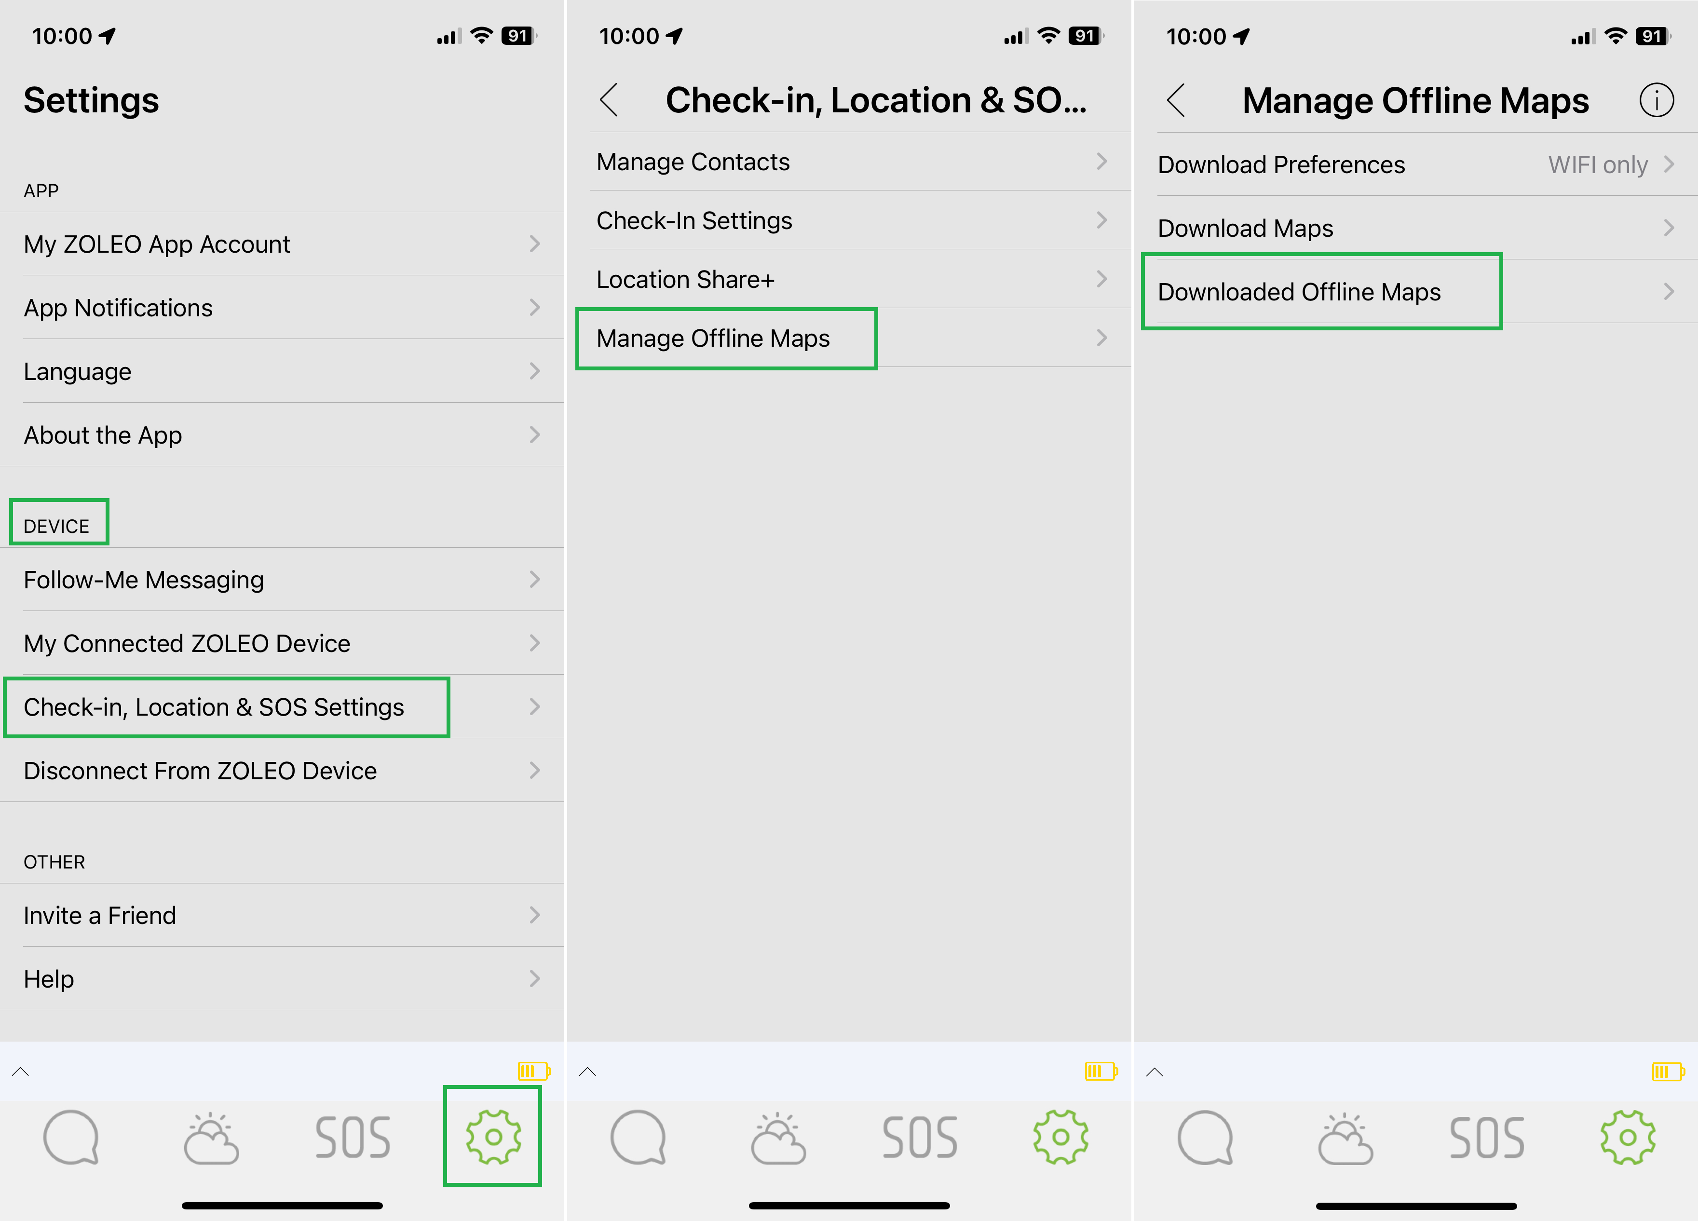The height and width of the screenshot is (1221, 1698).
Task: Open App Notifications settings
Action: 282,308
